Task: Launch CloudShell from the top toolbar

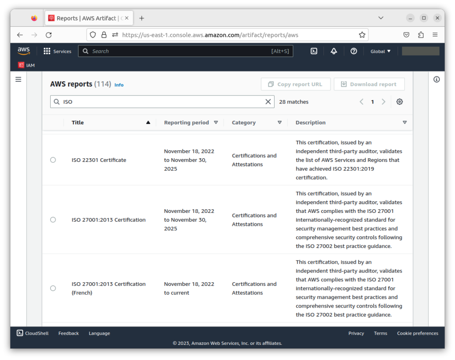Action: [314, 51]
